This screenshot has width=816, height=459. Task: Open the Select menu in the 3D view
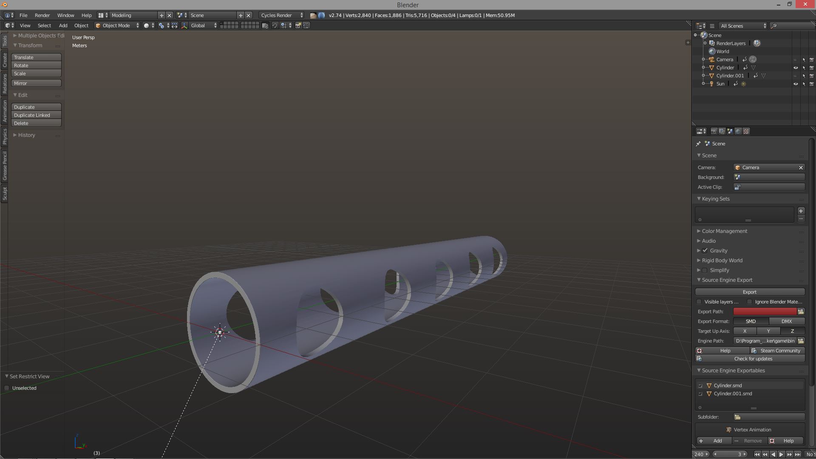click(44, 25)
